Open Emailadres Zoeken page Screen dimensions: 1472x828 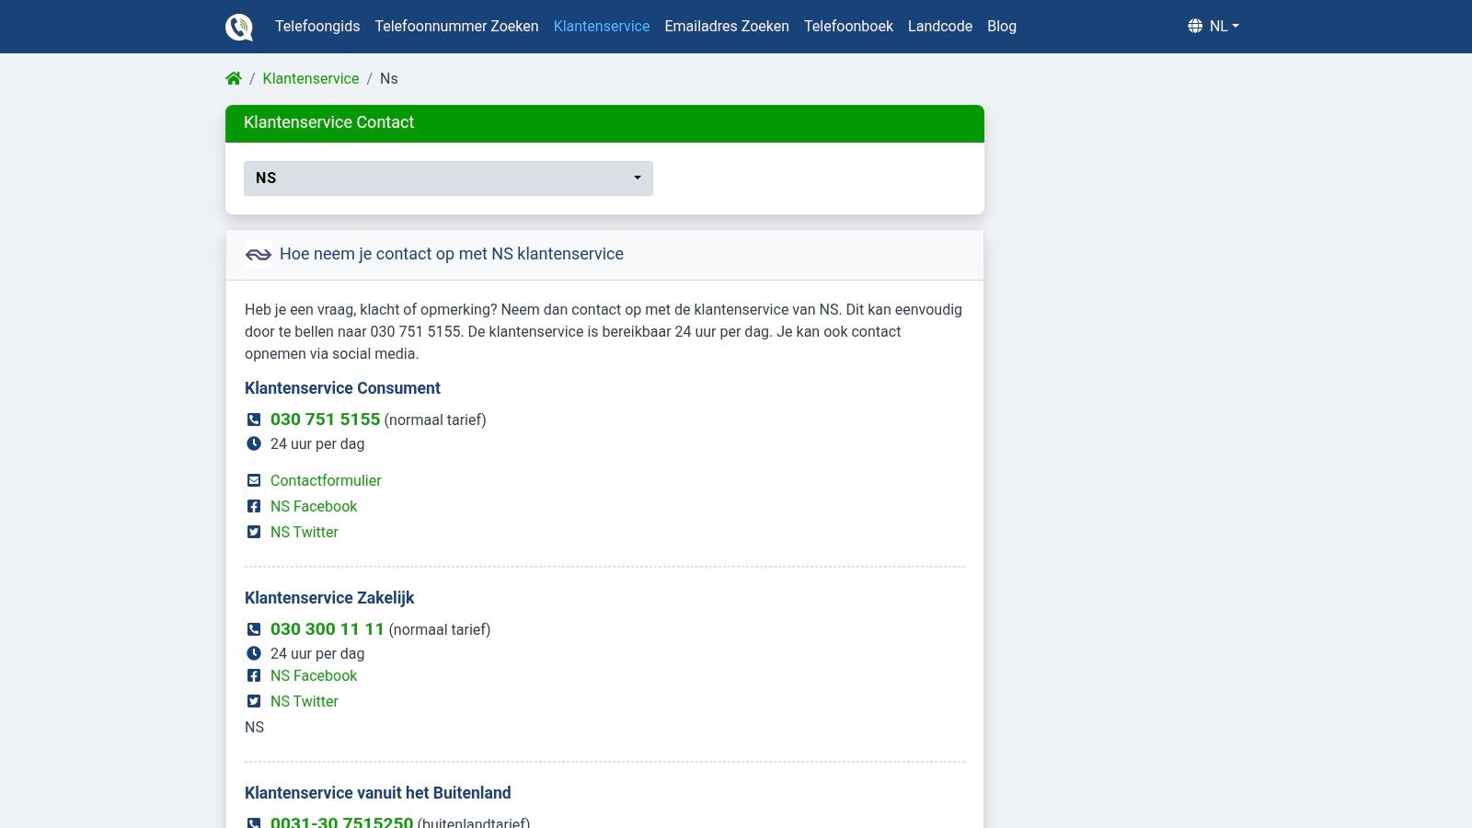coord(727,26)
